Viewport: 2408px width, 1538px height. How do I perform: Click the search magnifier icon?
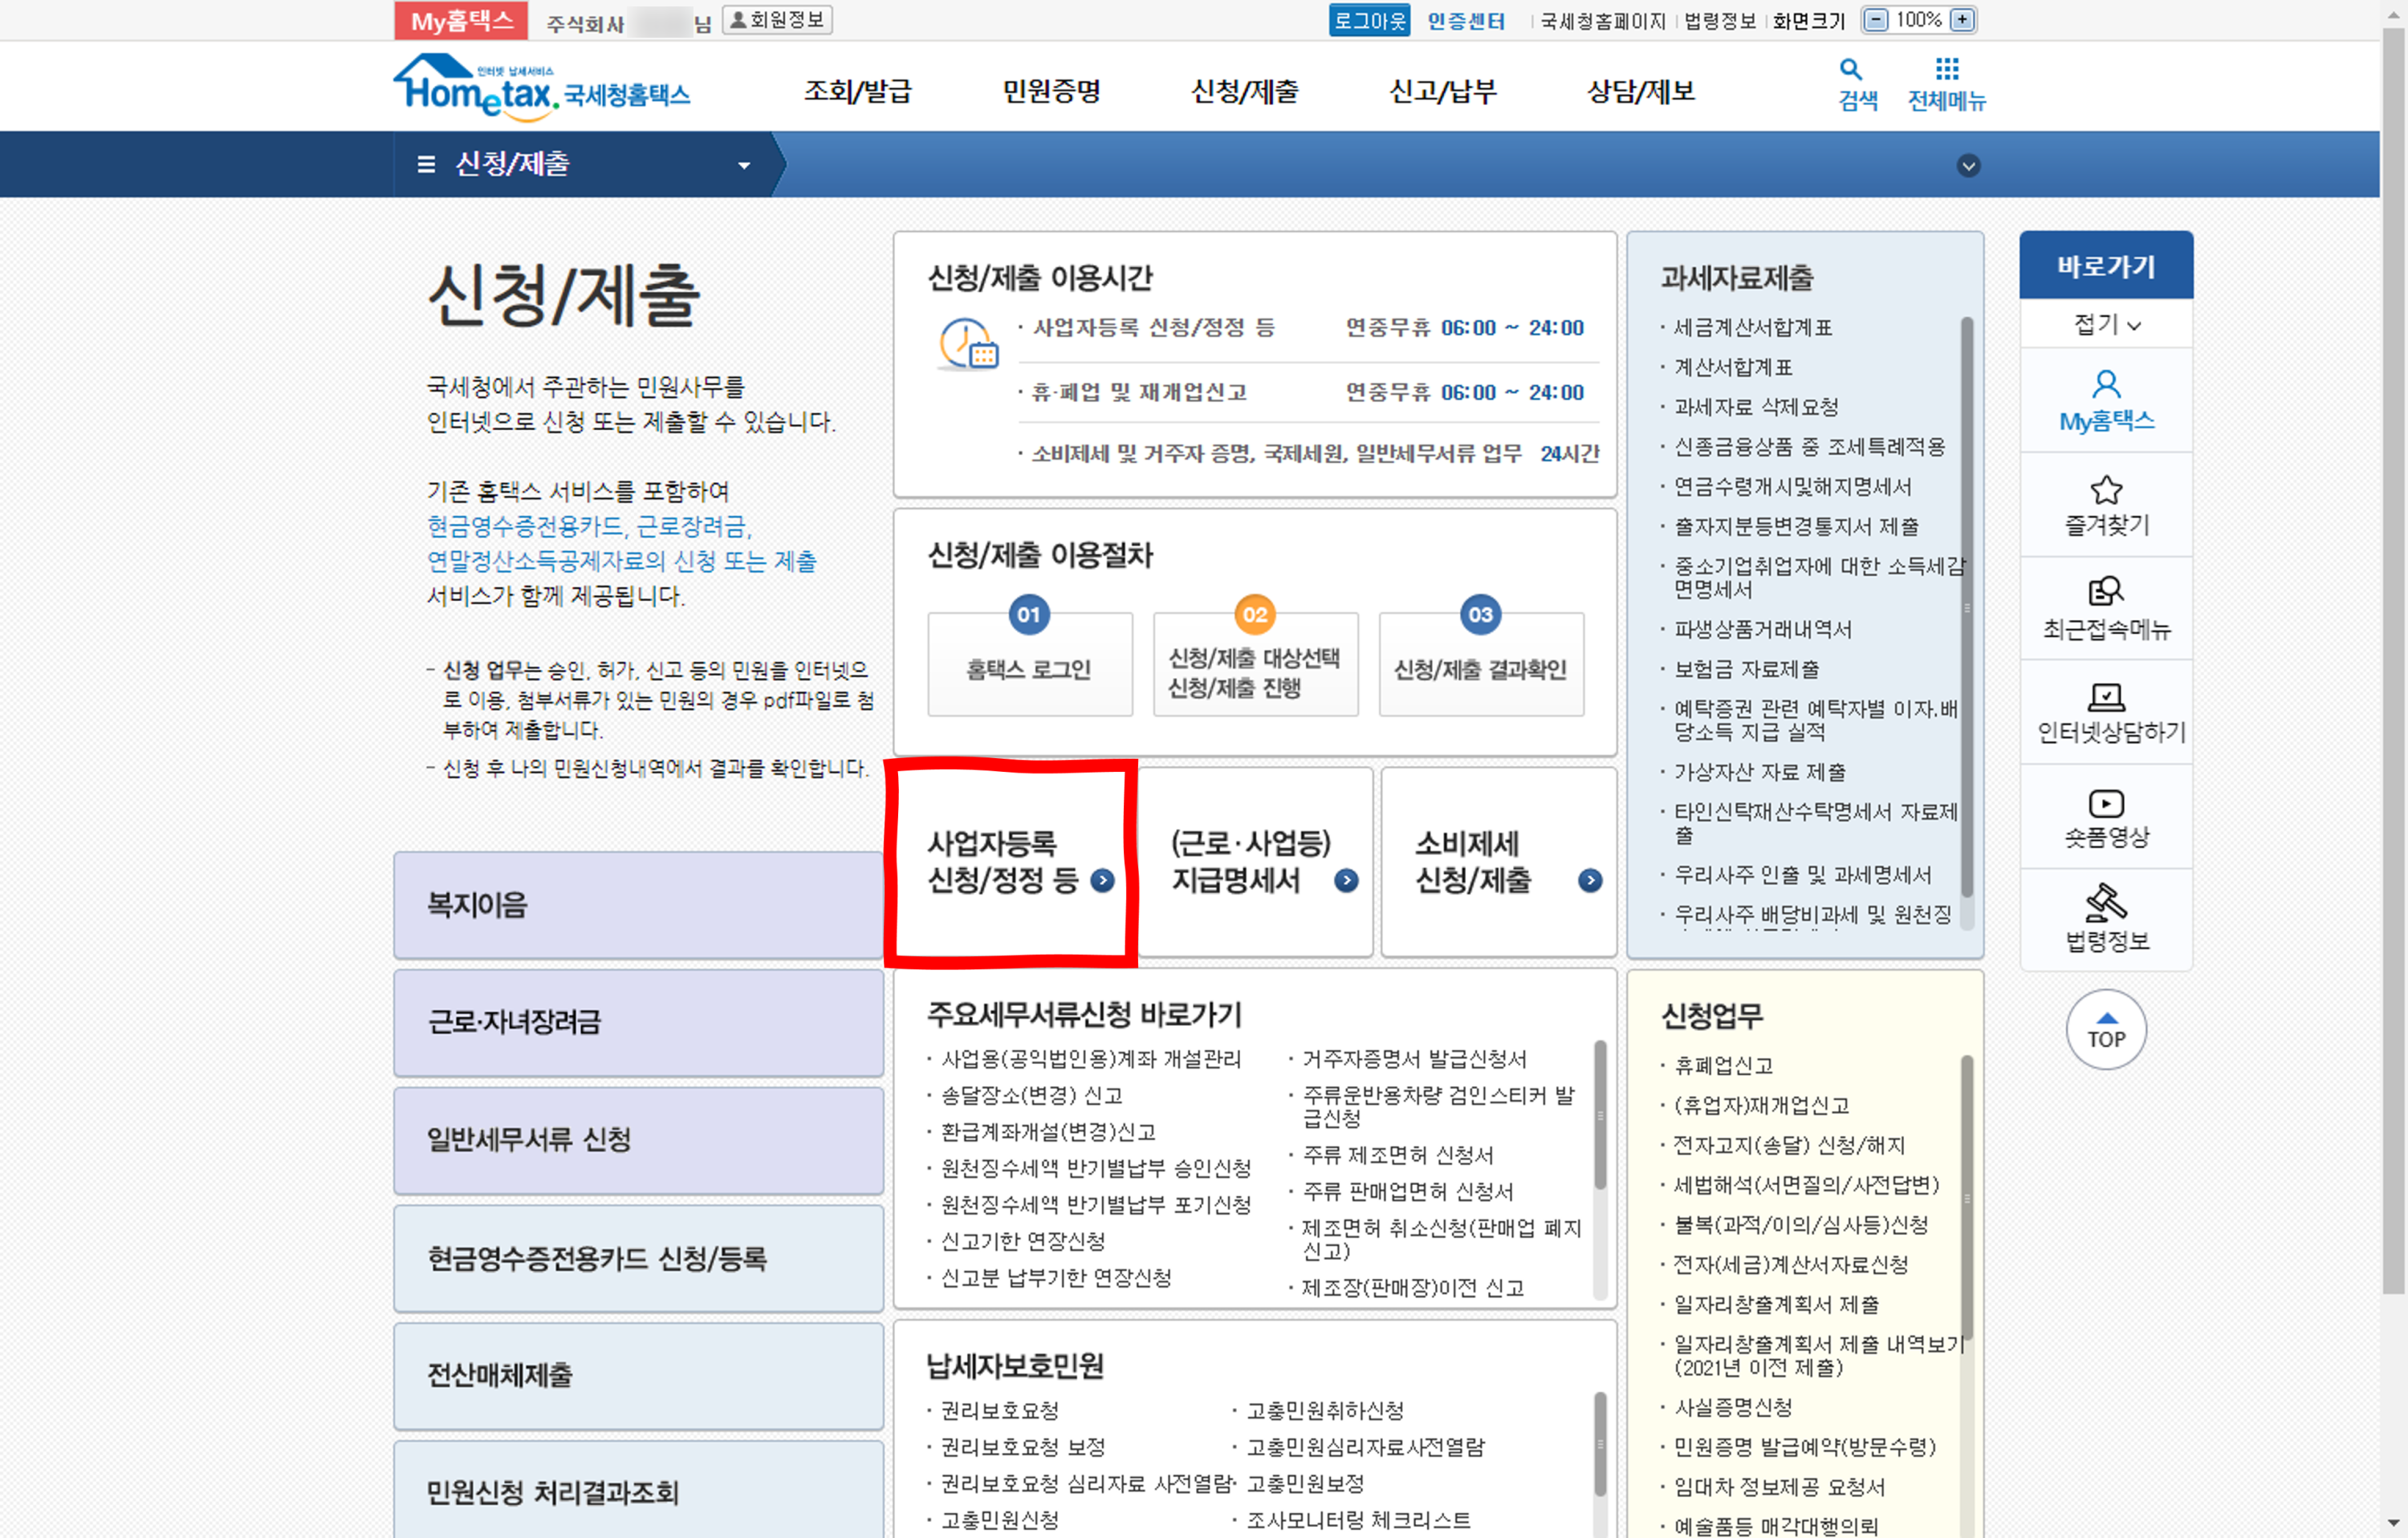(1850, 70)
